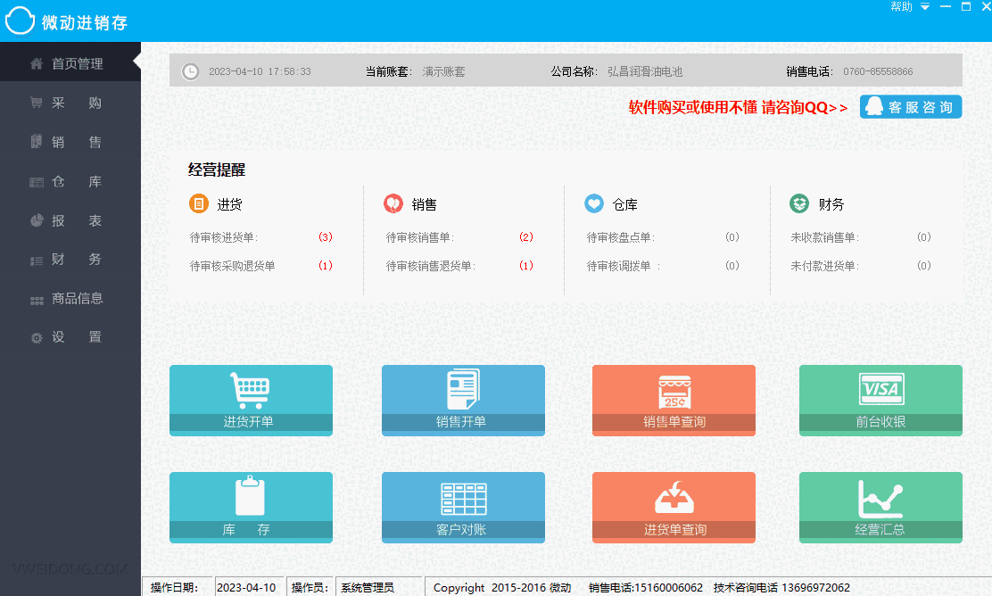This screenshot has width=992, height=596.
Task: Open 库存 via the clipboard icon
Action: point(251,497)
